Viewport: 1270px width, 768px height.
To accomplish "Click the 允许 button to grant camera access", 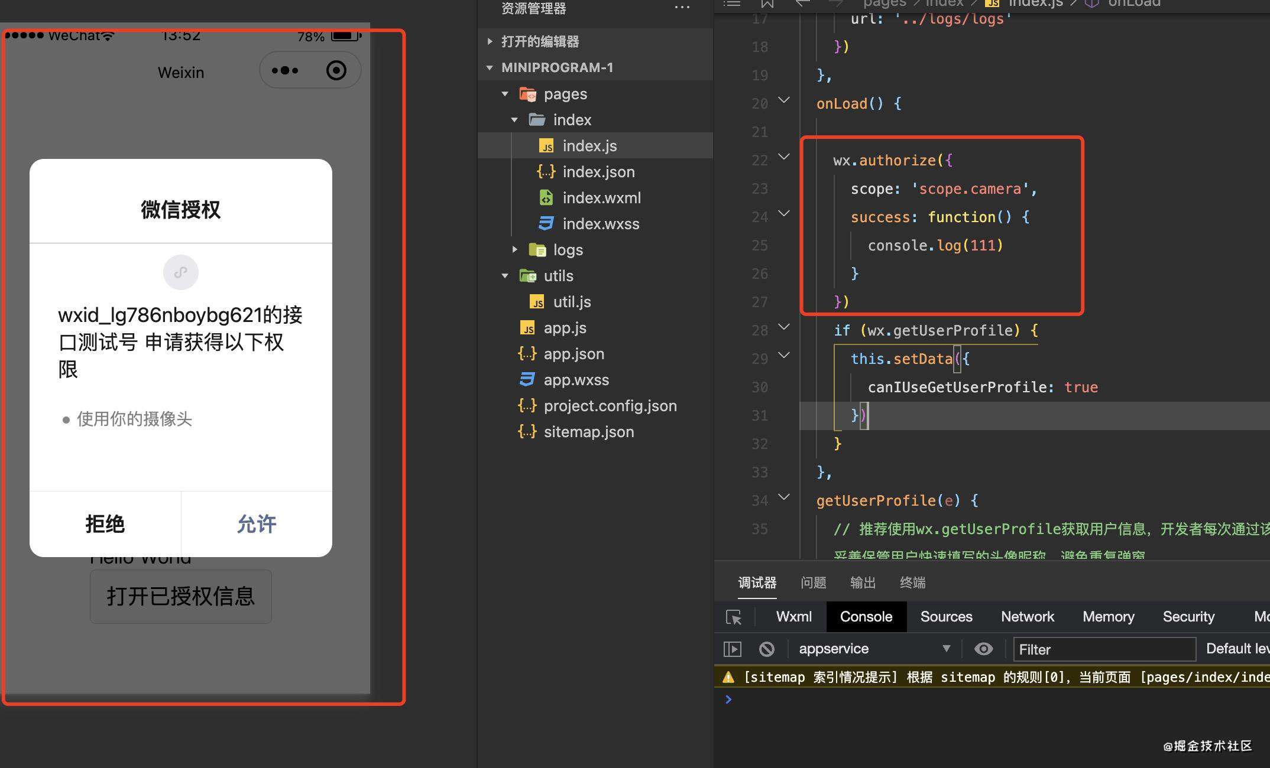I will [x=257, y=524].
